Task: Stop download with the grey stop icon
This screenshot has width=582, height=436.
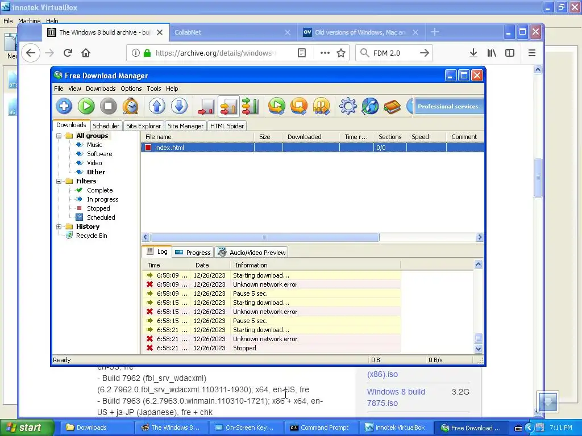Action: pos(109,106)
